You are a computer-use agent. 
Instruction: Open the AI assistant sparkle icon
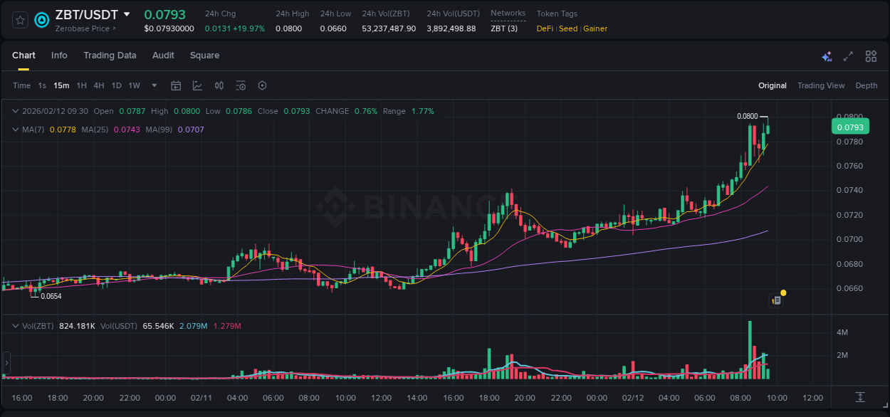(826, 56)
